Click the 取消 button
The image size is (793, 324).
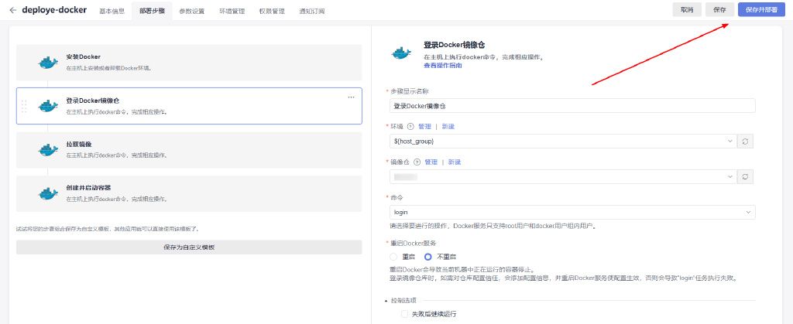pos(687,9)
